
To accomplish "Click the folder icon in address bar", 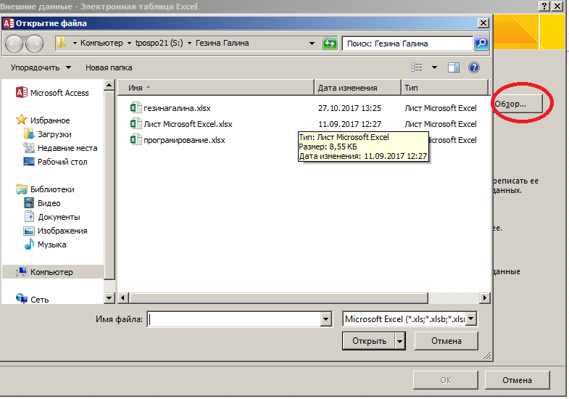I will (62, 43).
